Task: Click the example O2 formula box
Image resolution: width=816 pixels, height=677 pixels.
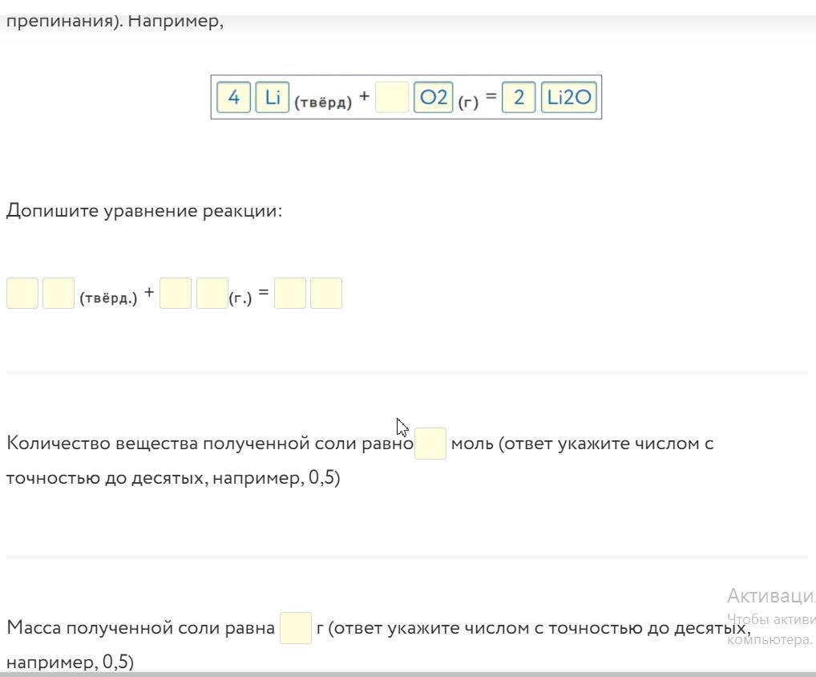Action: 434,98
